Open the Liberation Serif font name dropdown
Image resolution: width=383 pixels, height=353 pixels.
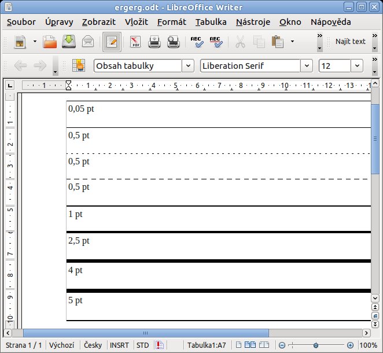point(307,66)
